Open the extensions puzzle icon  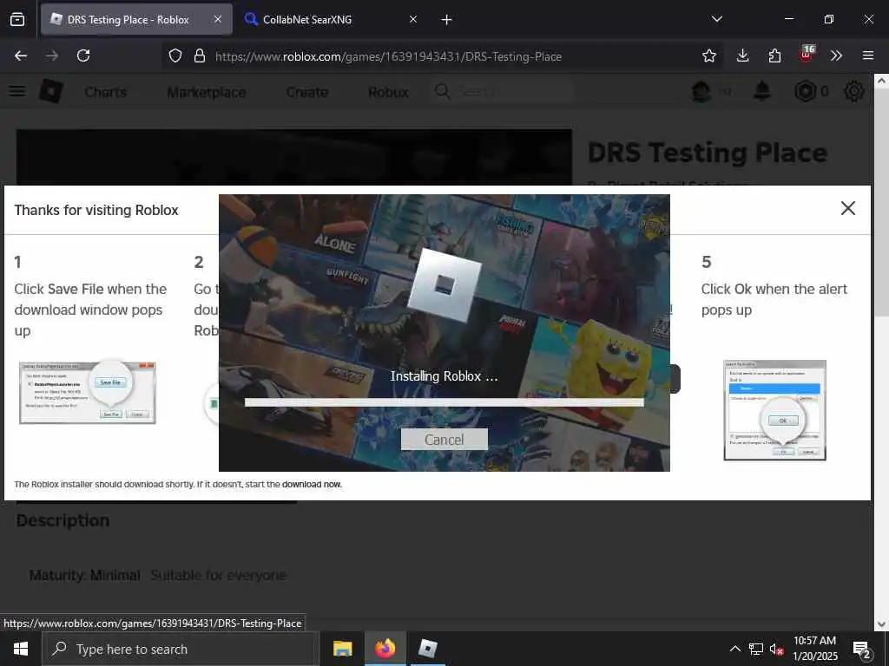coord(774,55)
